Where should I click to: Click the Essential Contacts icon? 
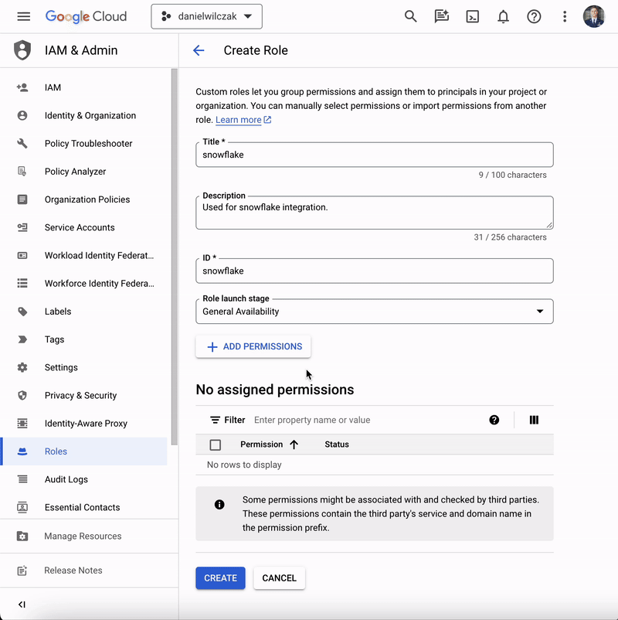[x=22, y=507]
